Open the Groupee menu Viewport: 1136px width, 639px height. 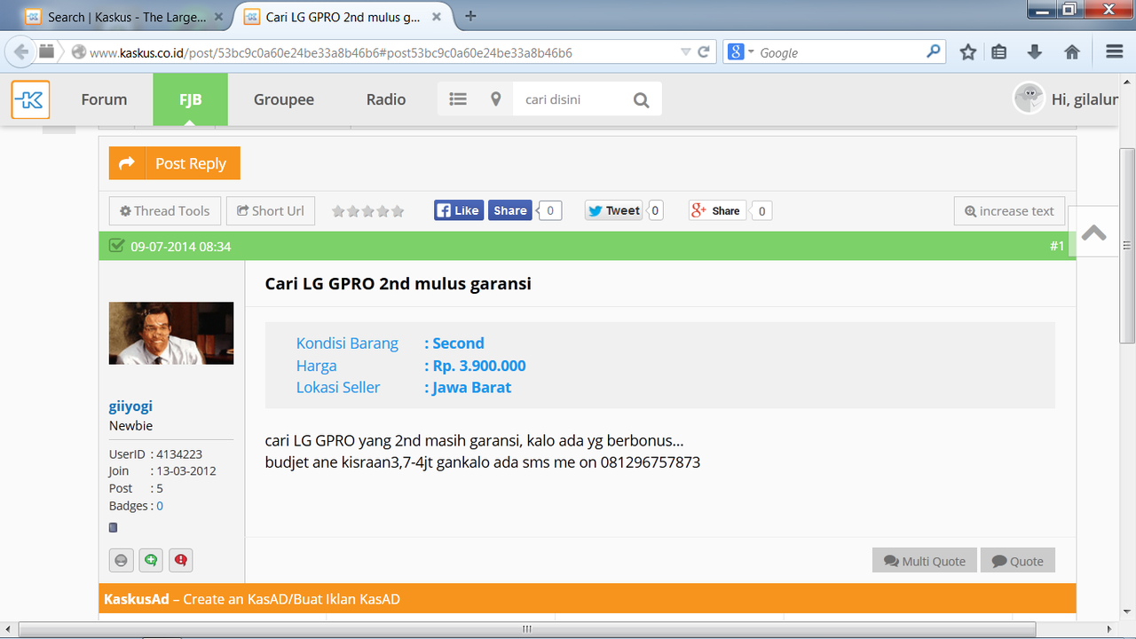coord(284,99)
